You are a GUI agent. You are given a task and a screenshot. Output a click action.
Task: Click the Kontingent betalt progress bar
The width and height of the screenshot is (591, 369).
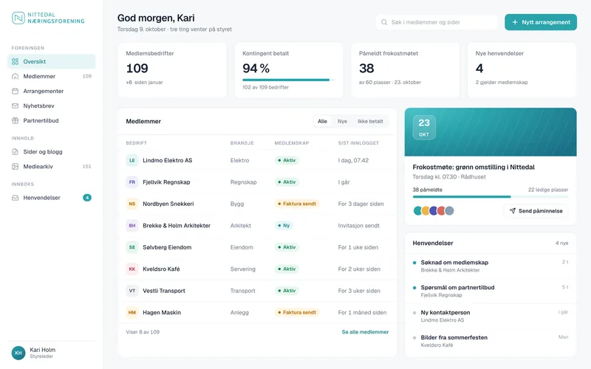(288, 80)
